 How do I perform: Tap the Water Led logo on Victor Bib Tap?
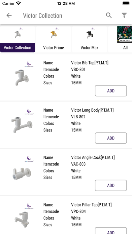[29, 65]
